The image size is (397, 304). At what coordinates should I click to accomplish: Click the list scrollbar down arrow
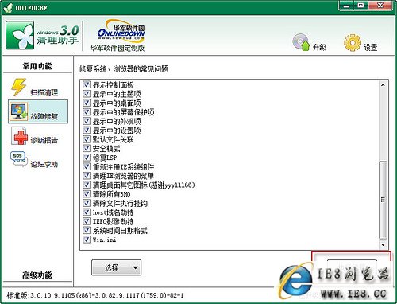click(x=383, y=244)
